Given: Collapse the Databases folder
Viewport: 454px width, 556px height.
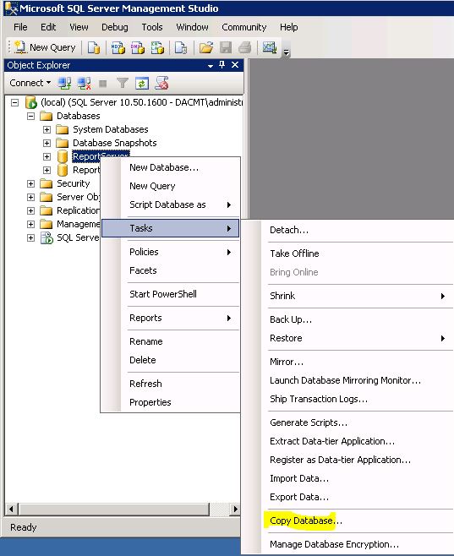Looking at the screenshot, I should pyautogui.click(x=30, y=116).
